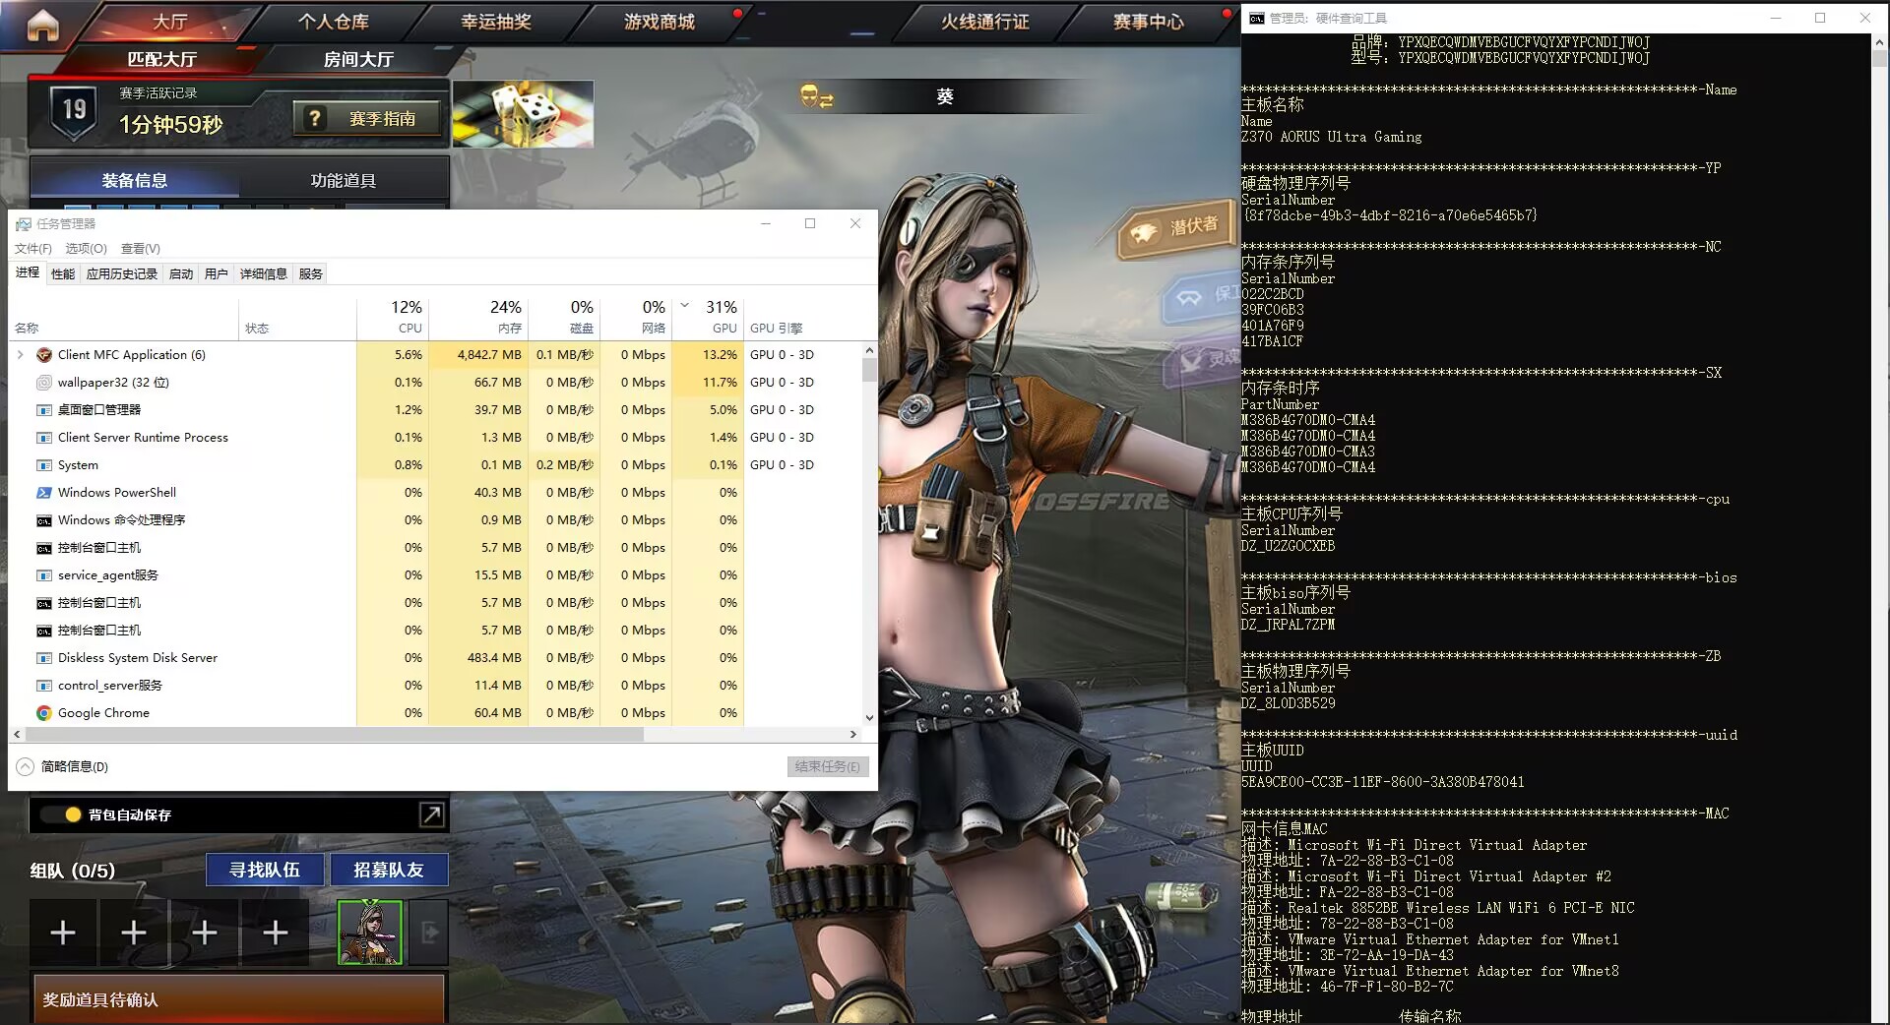The height and width of the screenshot is (1025, 1890).
Task: Select the Windows PowerShell process icon
Action: (x=44, y=493)
